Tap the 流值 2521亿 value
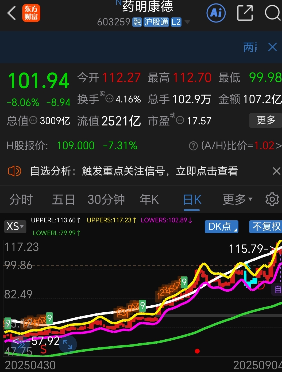The width and height of the screenshot is (282, 372). pos(121,121)
